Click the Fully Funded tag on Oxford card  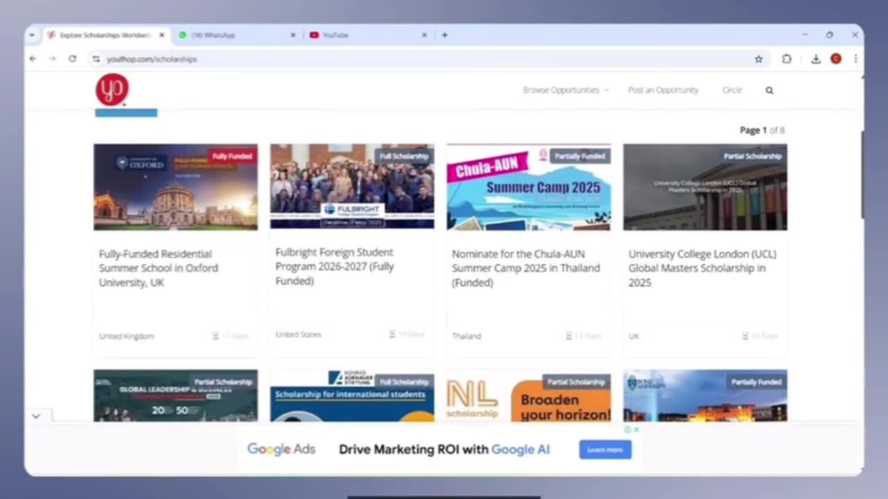tap(232, 157)
